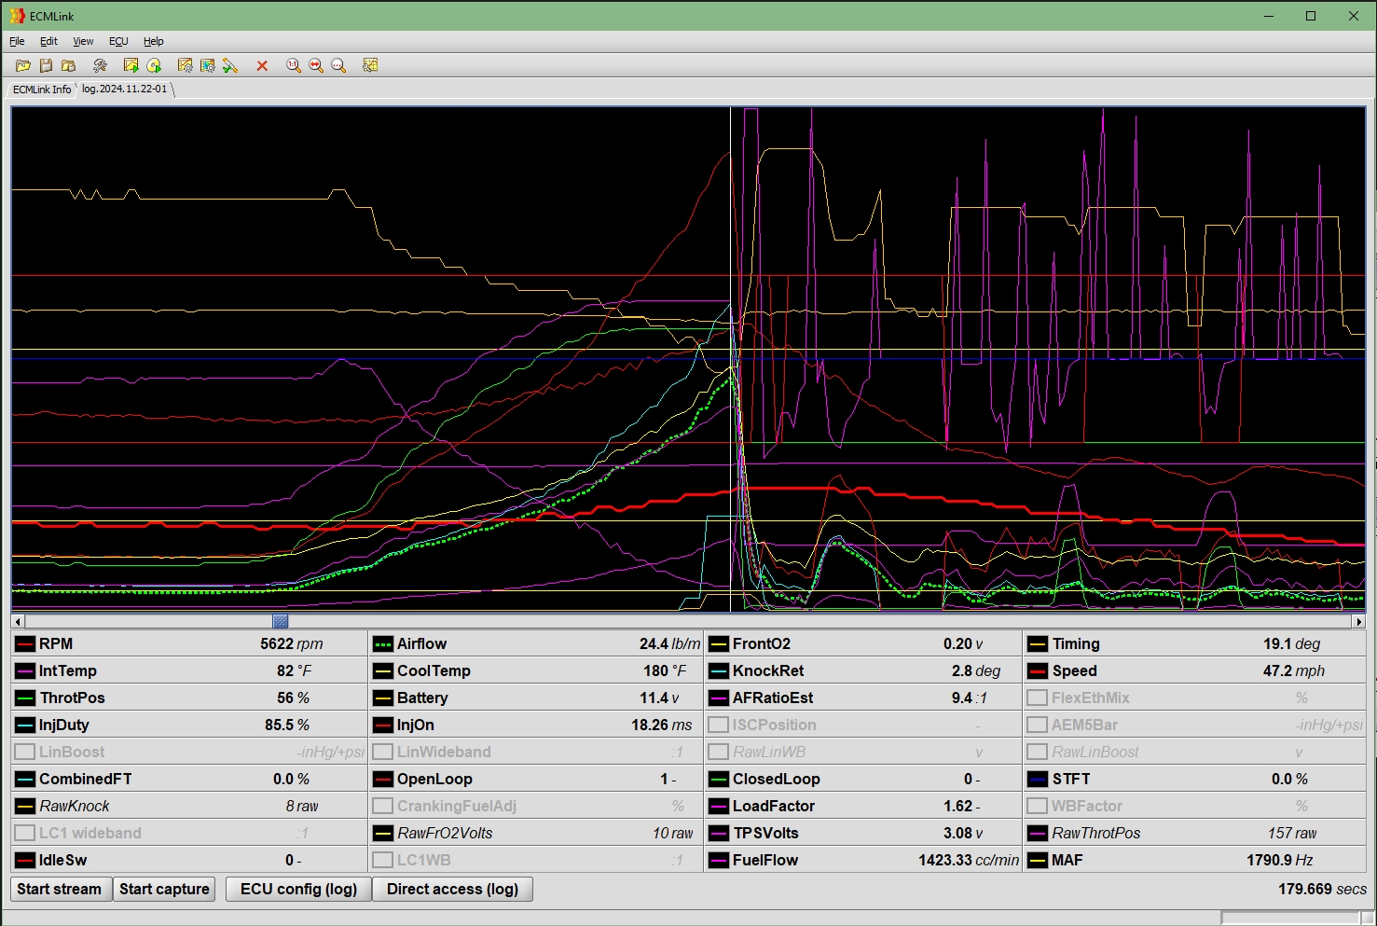Open the File menu

pyautogui.click(x=17, y=41)
